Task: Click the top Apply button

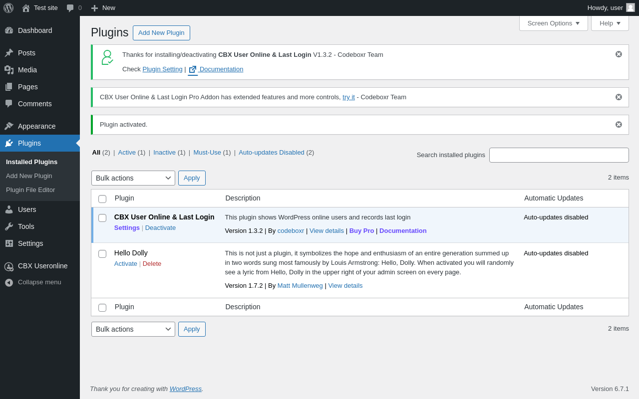Action: (192, 178)
